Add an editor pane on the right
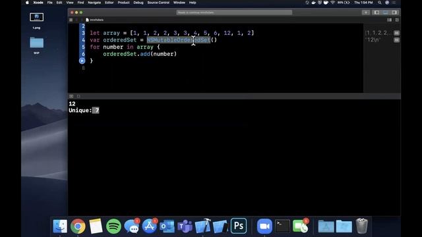The image size is (422, 237). pos(397,20)
